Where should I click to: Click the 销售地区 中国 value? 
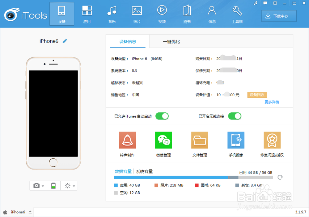pyautogui.click(x=136, y=95)
